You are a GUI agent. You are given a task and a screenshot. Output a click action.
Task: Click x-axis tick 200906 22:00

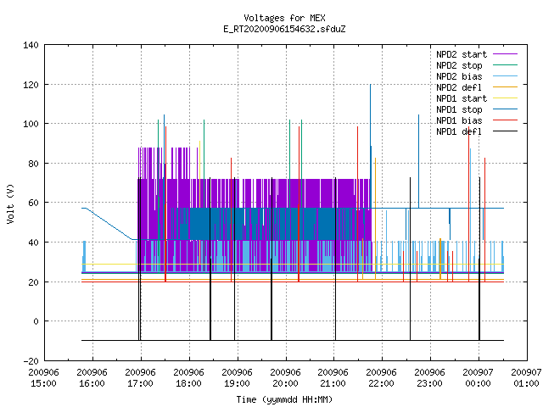381,377
